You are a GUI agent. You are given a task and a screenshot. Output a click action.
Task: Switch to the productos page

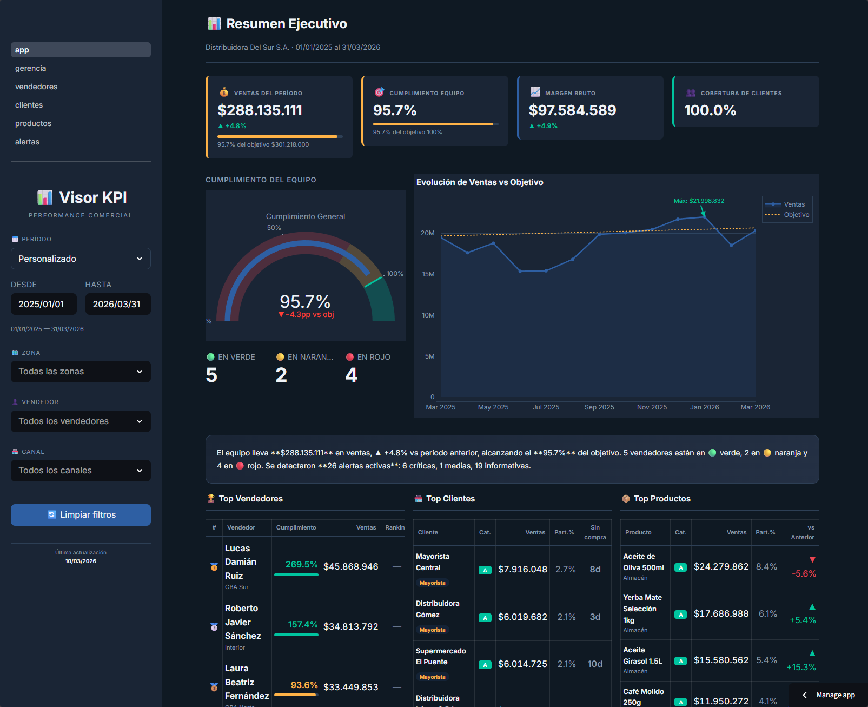point(81,123)
